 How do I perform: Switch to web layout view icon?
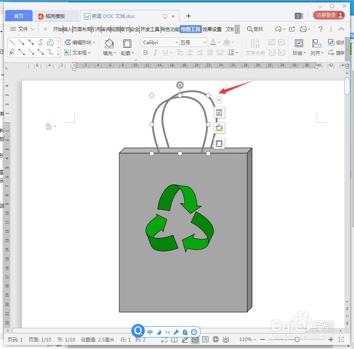pyautogui.click(x=216, y=339)
